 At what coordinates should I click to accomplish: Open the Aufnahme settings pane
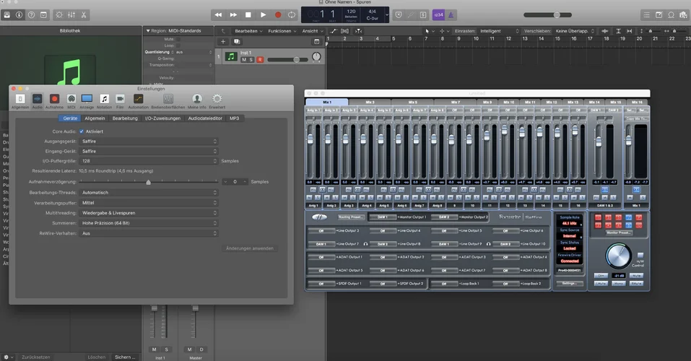point(54,100)
